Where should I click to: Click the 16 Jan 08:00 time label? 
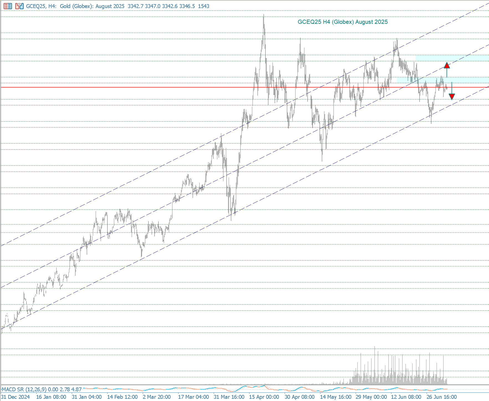click(51, 397)
